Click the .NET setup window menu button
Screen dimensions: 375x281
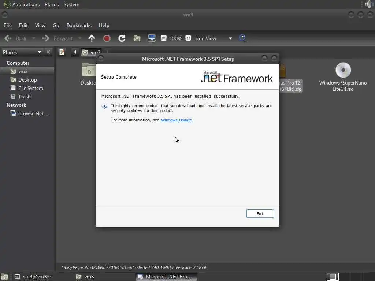click(101, 59)
